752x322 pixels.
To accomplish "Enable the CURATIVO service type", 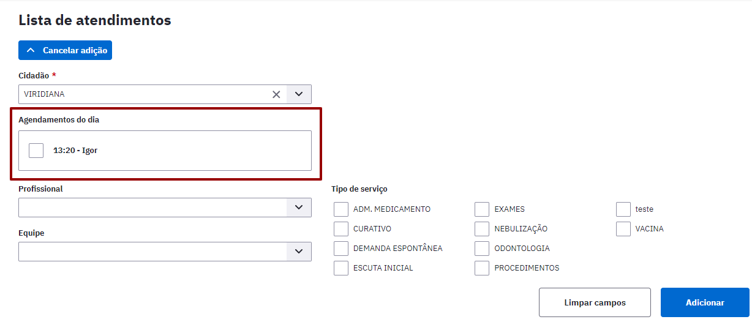I will tap(341, 229).
